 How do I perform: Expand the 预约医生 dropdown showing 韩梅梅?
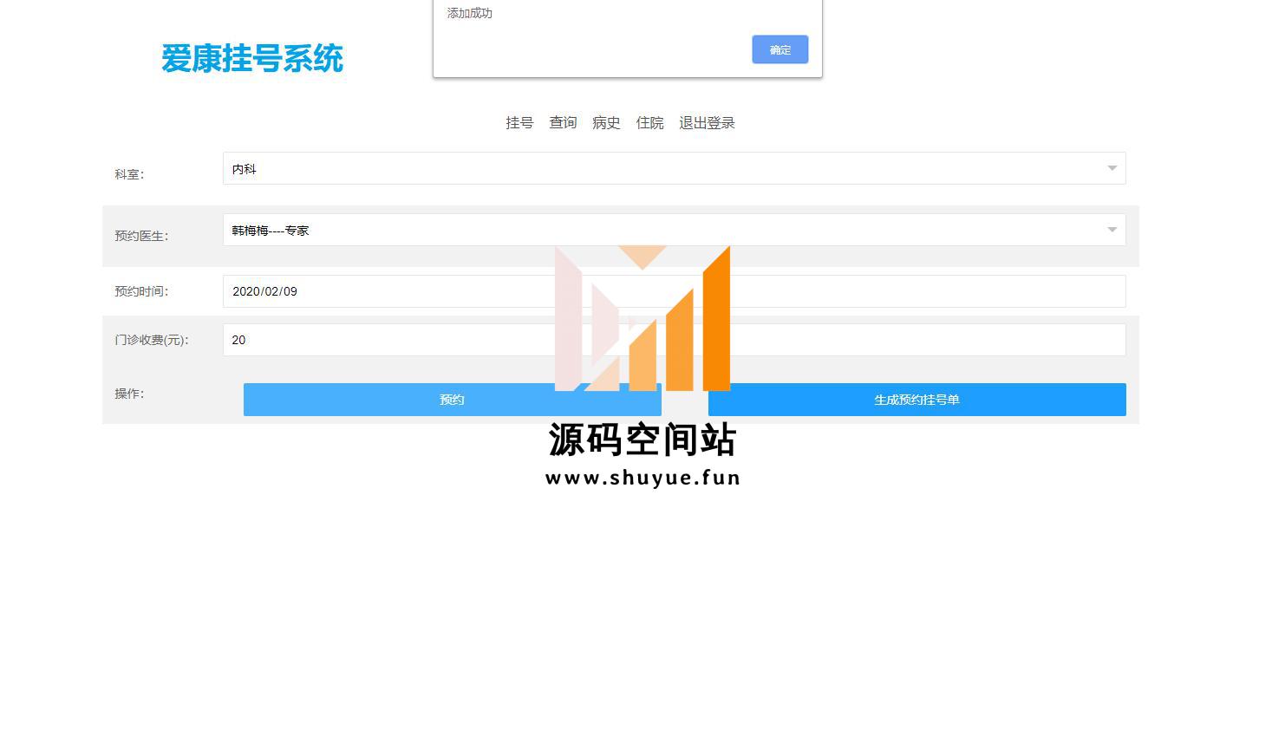674,230
